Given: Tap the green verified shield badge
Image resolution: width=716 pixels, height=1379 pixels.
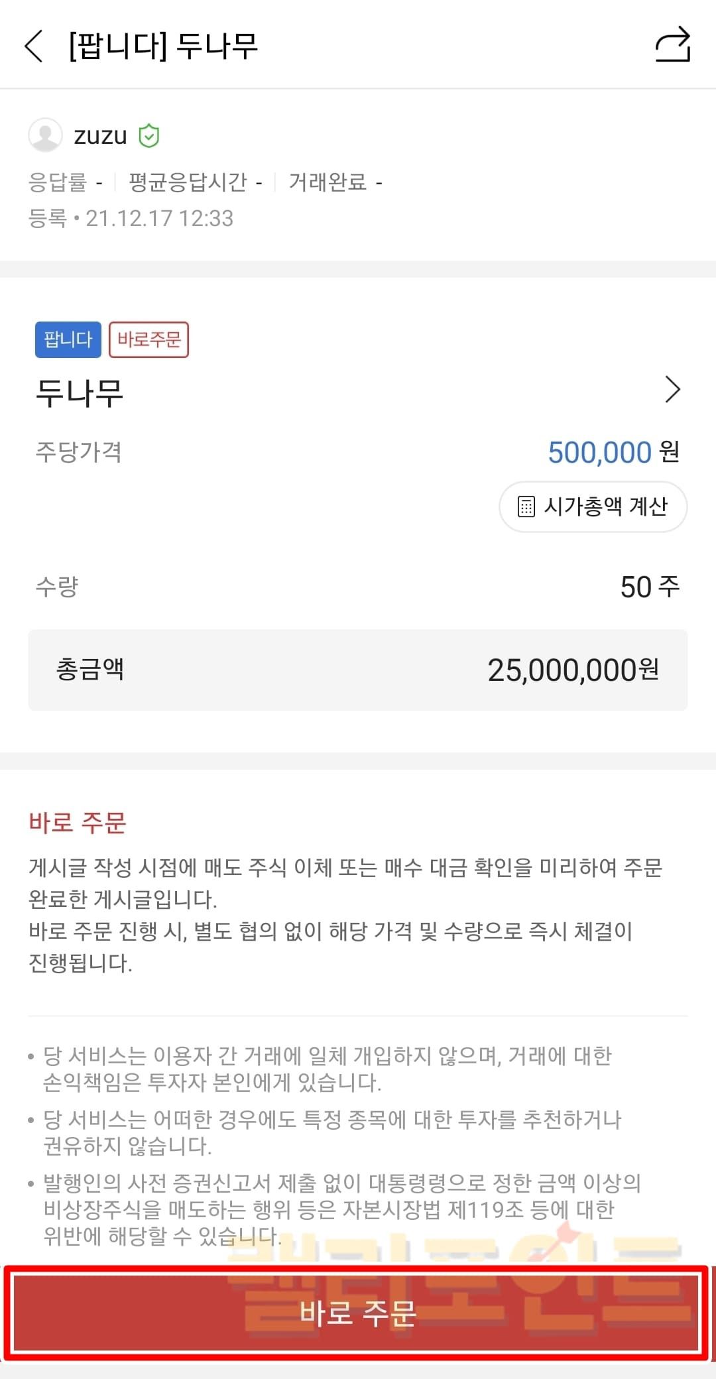Looking at the screenshot, I should point(149,136).
